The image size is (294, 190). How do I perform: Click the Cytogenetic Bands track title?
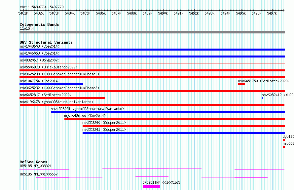click(x=39, y=24)
